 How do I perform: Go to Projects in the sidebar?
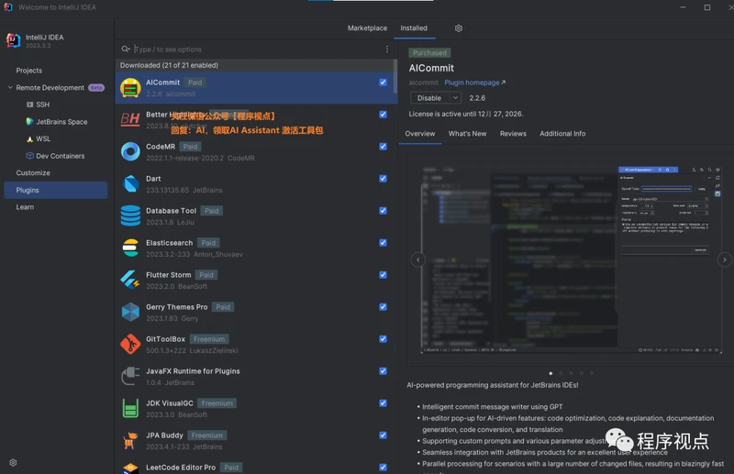coord(29,71)
